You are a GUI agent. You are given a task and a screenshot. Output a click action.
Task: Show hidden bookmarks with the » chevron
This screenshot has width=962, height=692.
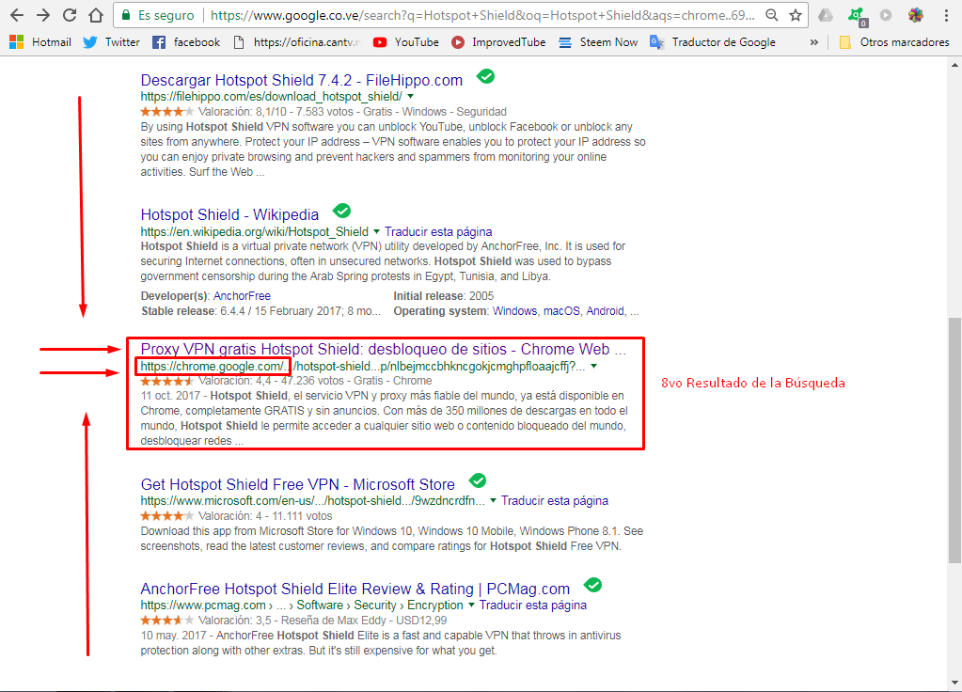814,42
